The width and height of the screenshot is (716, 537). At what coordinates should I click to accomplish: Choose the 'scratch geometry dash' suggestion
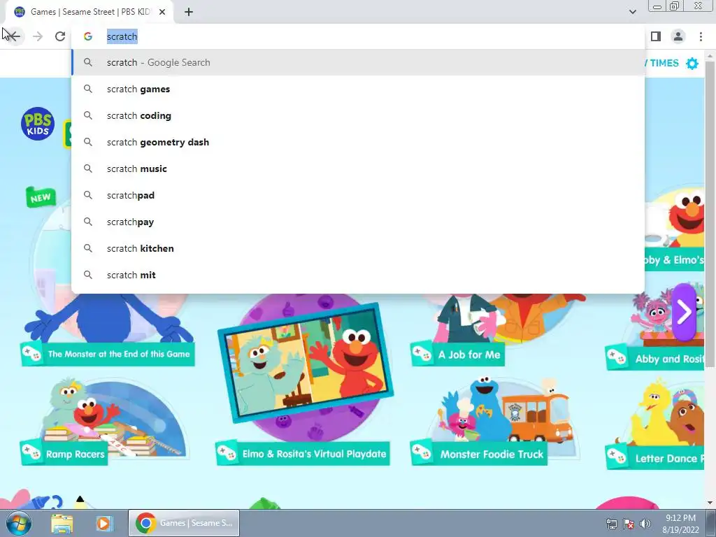tap(358, 142)
